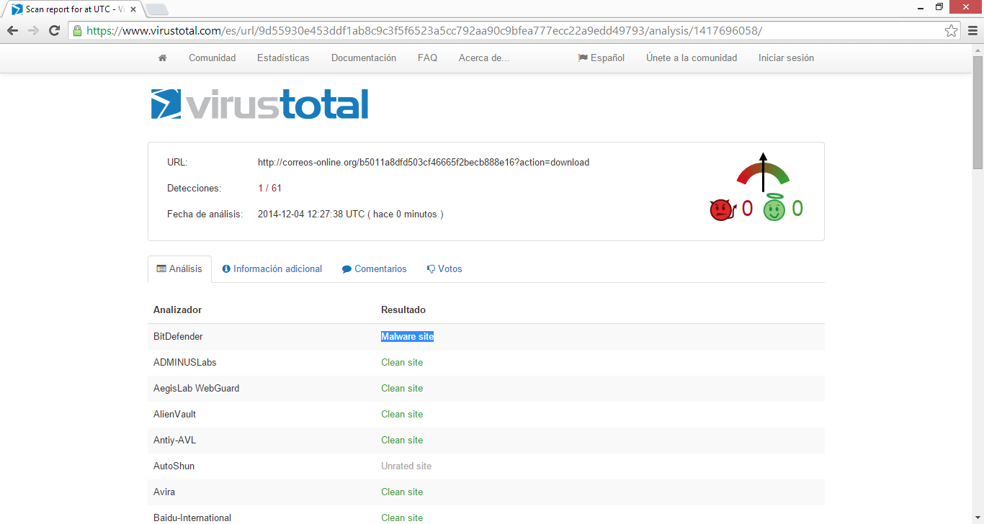Click the vertical scrollbar thumb
Image resolution: width=984 pixels, height=524 pixels.
click(978, 113)
